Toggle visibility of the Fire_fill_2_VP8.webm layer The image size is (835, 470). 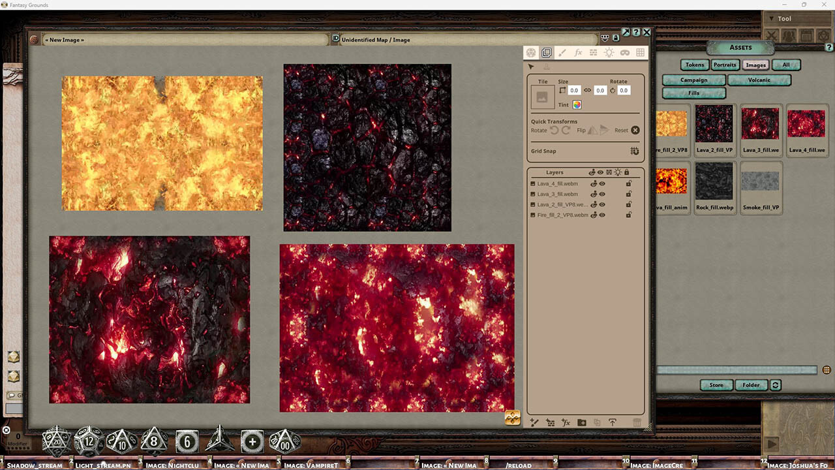[602, 215]
